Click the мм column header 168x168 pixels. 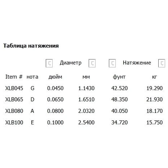point(86,77)
